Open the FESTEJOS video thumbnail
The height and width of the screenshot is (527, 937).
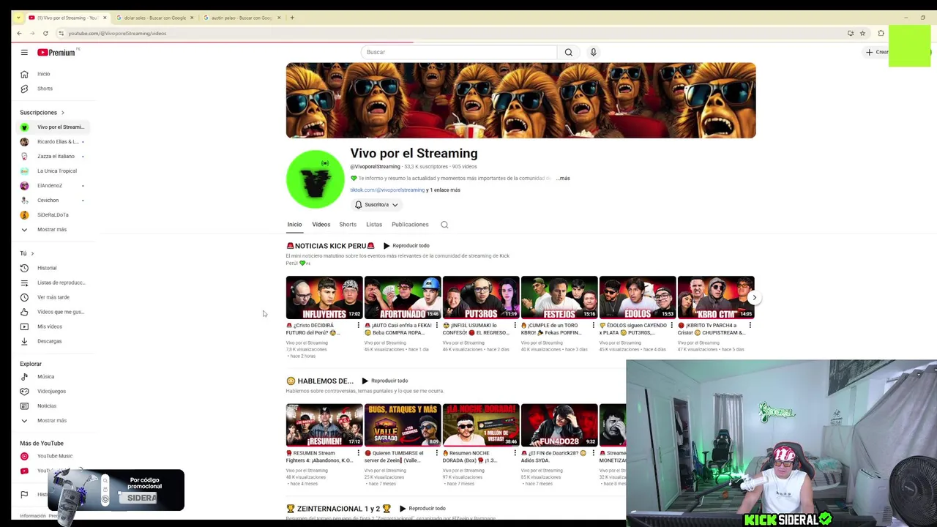[559, 297]
